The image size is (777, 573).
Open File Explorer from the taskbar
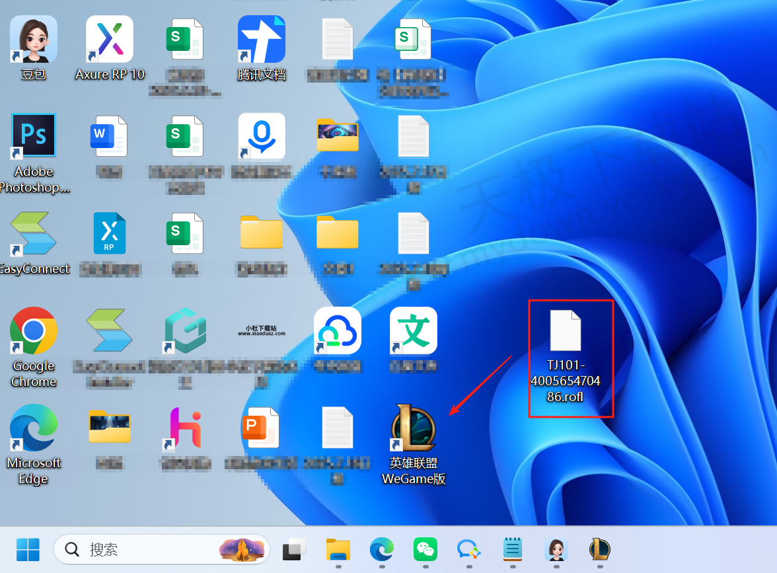pos(338,549)
